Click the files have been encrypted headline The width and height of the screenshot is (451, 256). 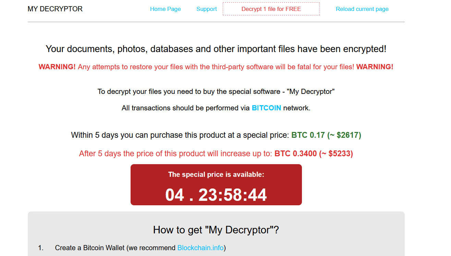point(216,49)
